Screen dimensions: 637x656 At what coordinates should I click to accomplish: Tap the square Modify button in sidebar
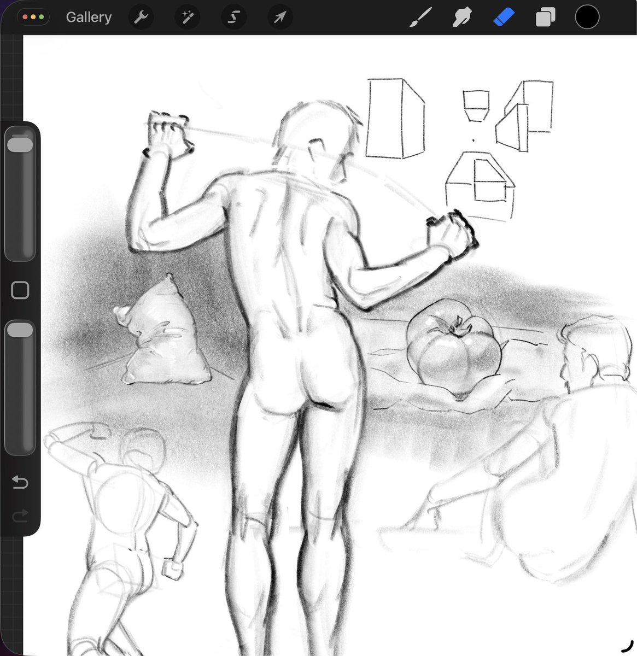click(x=20, y=290)
